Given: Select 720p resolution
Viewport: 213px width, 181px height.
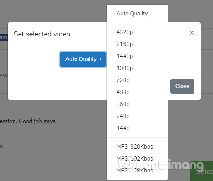Looking at the screenshot, I should (137, 80).
